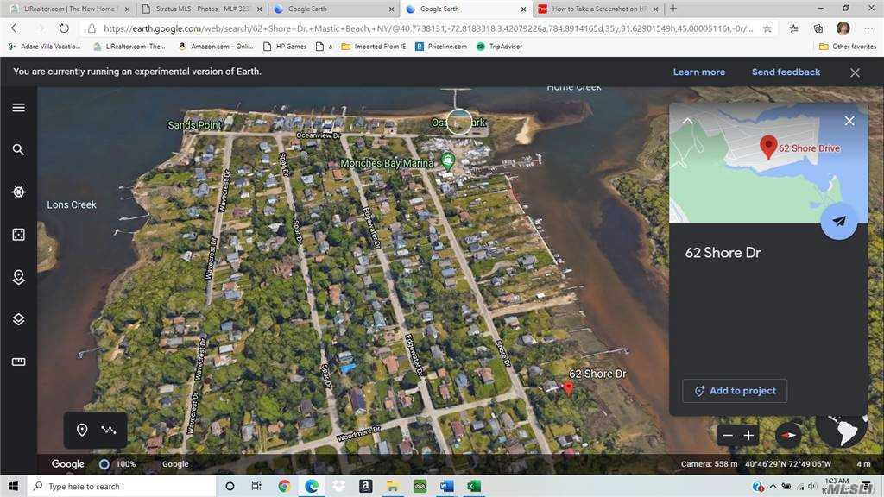This screenshot has width=884, height=497.
Task: Close the 62 Shore Dr info card
Action: pyautogui.click(x=849, y=121)
